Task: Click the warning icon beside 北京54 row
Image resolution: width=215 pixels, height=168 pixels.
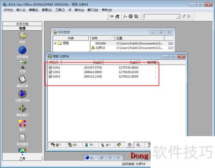Action: [93, 47]
